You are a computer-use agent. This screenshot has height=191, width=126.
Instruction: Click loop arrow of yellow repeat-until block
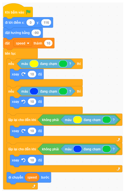tap(118, 139)
